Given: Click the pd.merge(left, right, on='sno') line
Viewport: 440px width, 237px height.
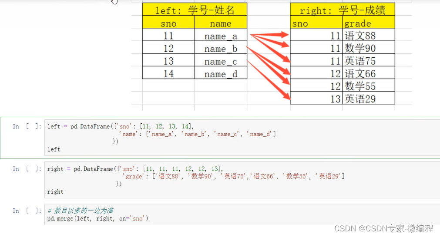Looking at the screenshot, I should pyautogui.click(x=97, y=218).
